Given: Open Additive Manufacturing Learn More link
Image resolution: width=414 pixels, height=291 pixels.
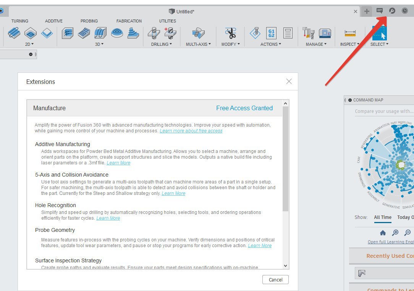Looking at the screenshot, I should click(x=118, y=163).
